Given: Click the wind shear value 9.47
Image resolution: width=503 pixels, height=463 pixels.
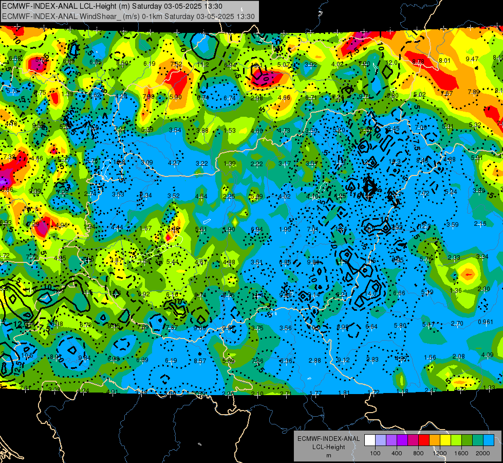Looking at the screenshot, I should (x=472, y=59).
